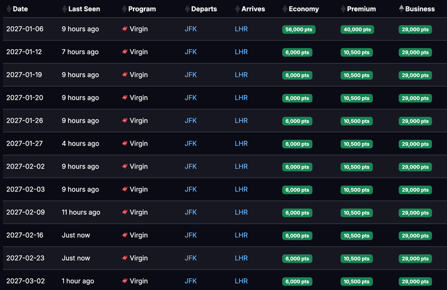This screenshot has height=290, width=447.
Task: Click Premium 10,500 pts badge for 2027-01-19
Action: pos(356,75)
